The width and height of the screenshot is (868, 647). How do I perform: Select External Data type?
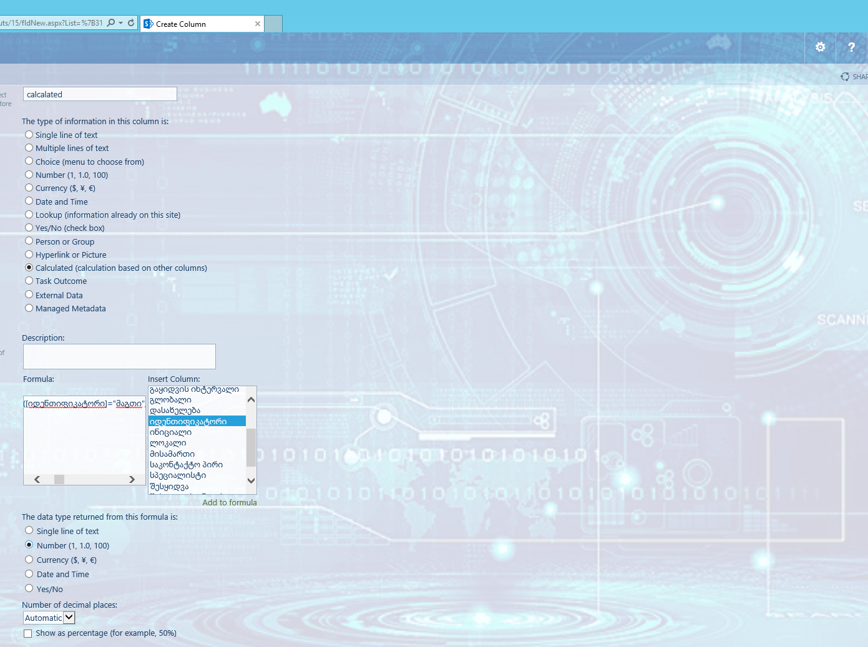pos(29,294)
